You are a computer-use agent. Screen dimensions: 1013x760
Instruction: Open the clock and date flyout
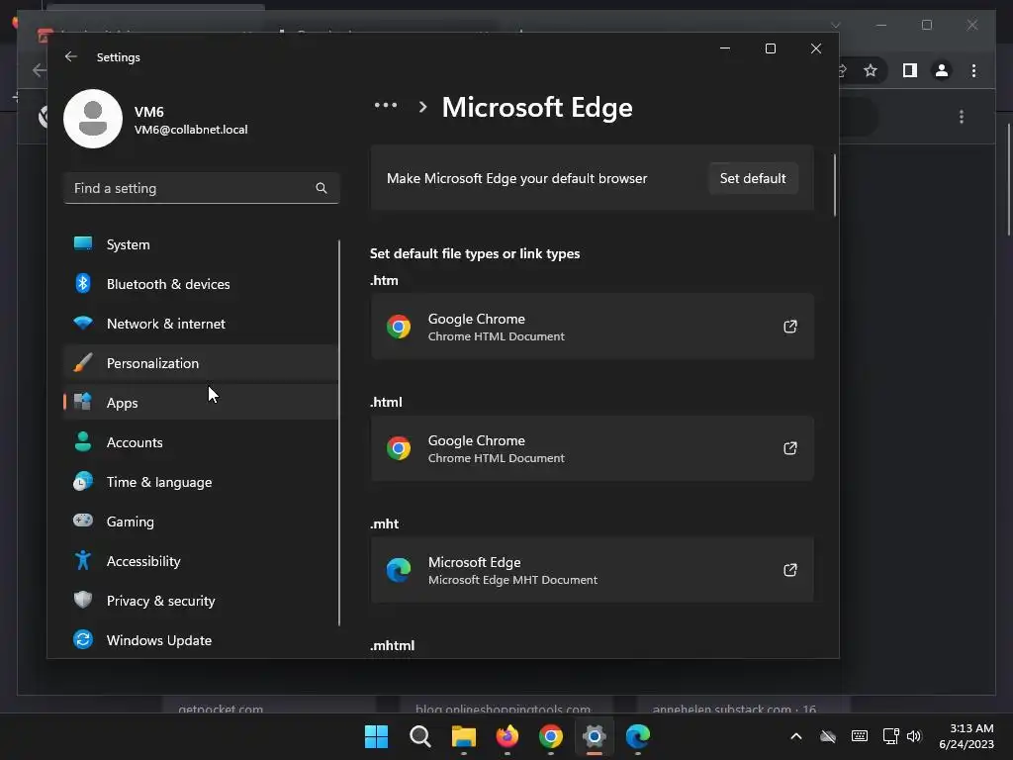coord(967,736)
